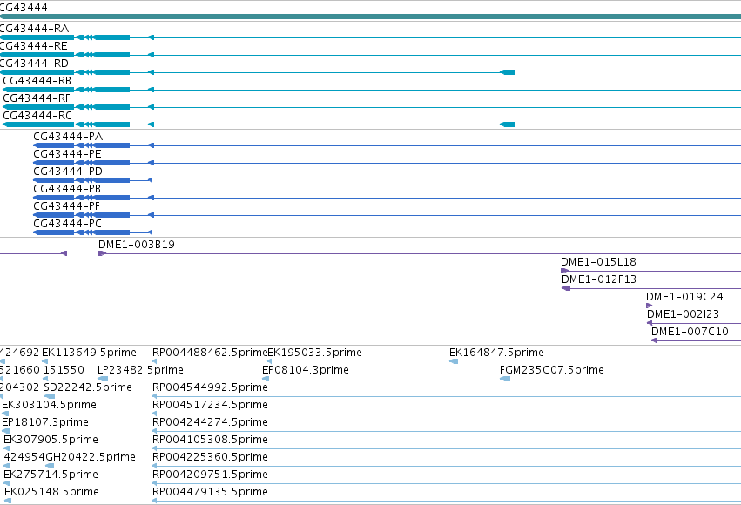Click the DME1-007C10 arrow marker

[654, 340]
